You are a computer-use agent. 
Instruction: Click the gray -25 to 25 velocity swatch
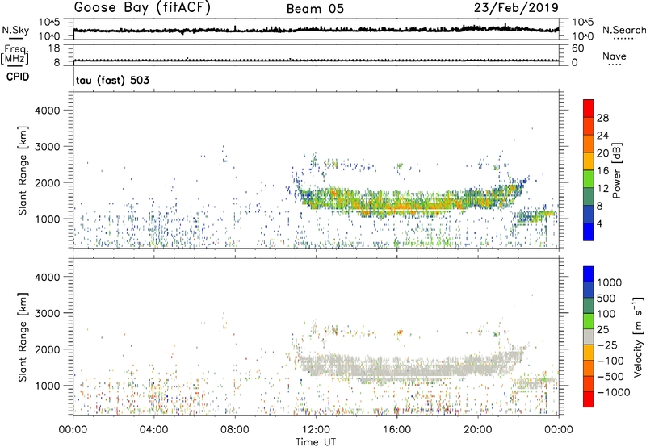click(589, 337)
